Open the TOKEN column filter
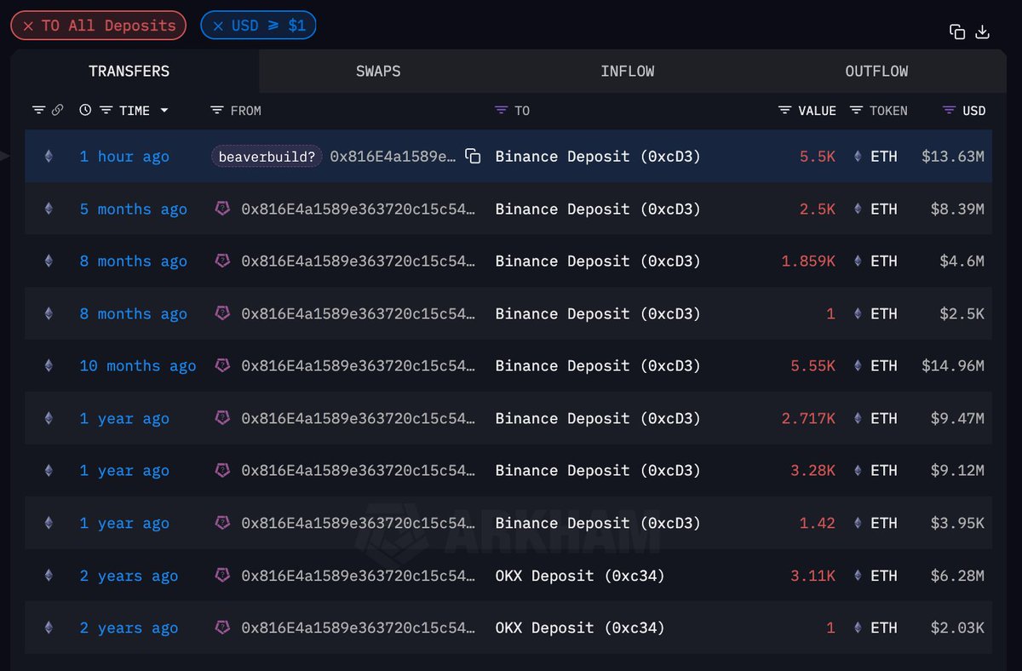The image size is (1022, 671). coord(855,111)
